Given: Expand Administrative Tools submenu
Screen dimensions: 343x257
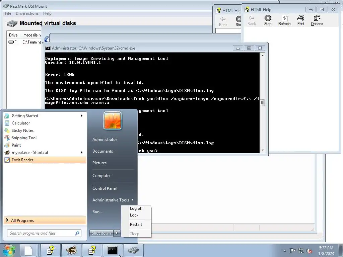Looking at the screenshot, I should point(113,200).
